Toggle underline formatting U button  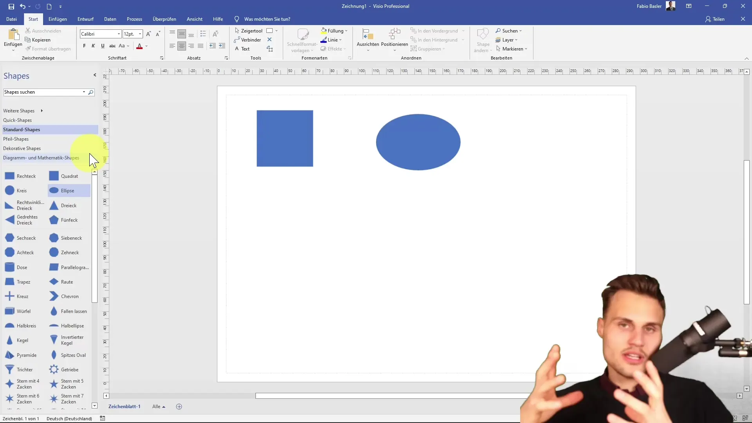(103, 46)
